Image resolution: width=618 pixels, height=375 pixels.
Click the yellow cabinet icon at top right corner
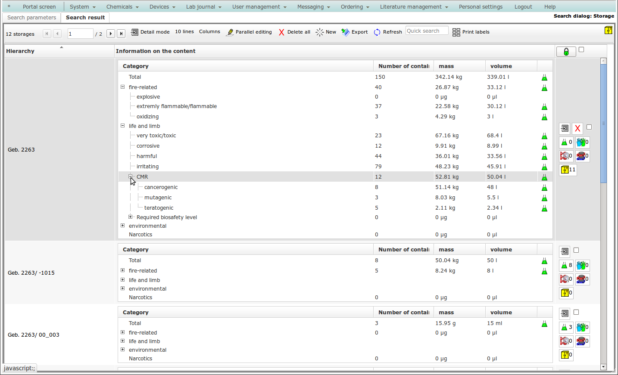pyautogui.click(x=608, y=30)
